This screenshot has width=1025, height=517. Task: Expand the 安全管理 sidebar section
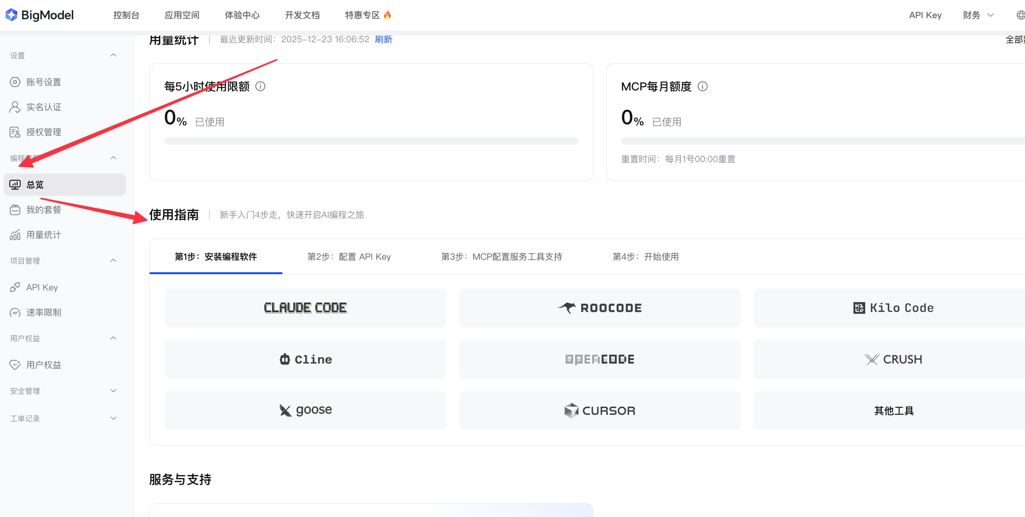coord(113,391)
